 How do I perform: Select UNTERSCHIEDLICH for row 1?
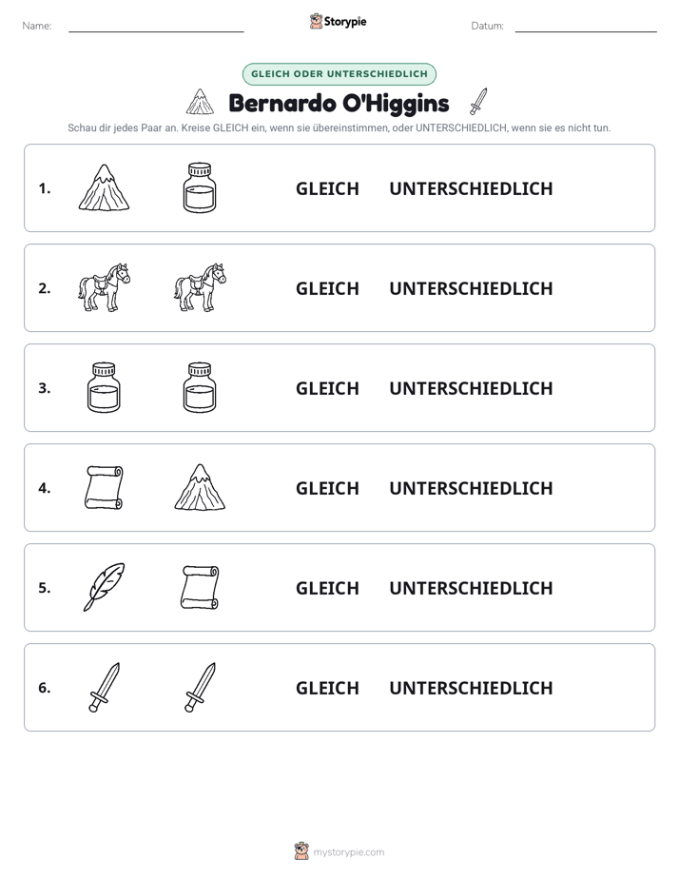[x=471, y=189]
